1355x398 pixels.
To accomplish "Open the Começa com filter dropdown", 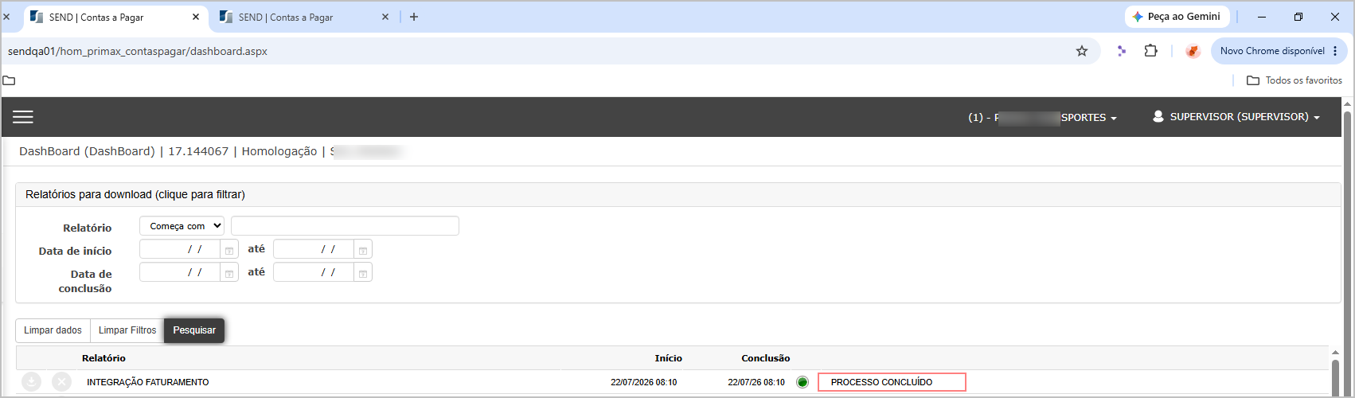I will click(182, 226).
